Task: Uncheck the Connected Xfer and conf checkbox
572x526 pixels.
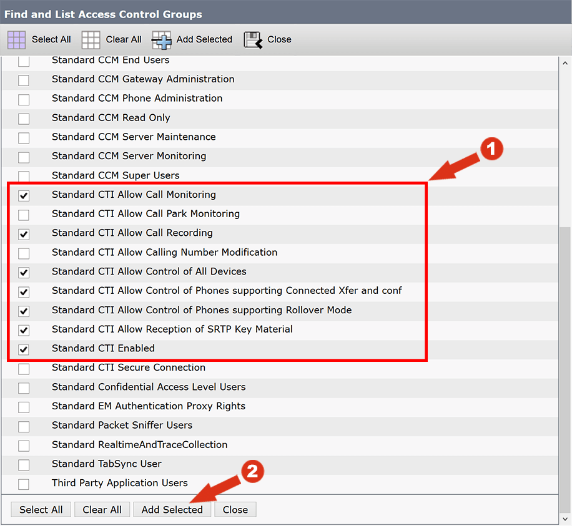Action: coord(24,292)
